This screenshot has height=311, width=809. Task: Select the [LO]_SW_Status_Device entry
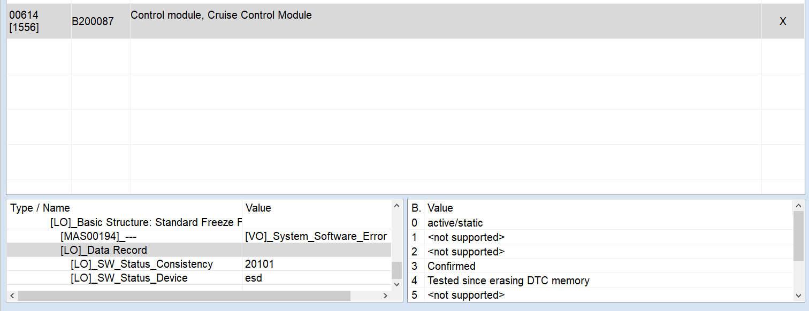128,278
